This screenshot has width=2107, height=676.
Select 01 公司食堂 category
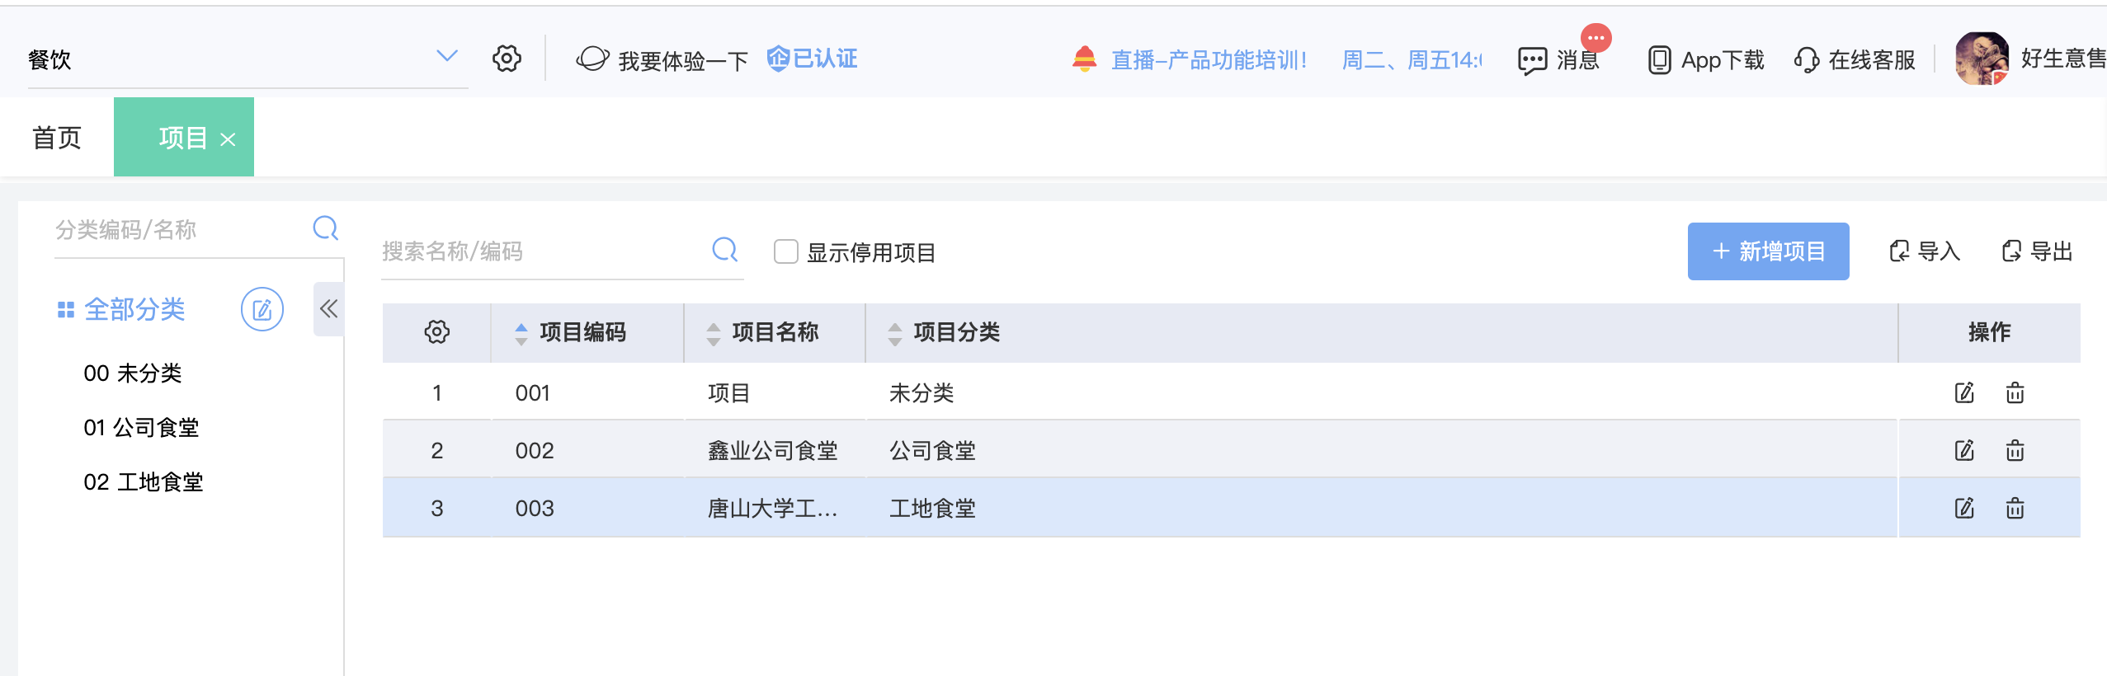(141, 428)
